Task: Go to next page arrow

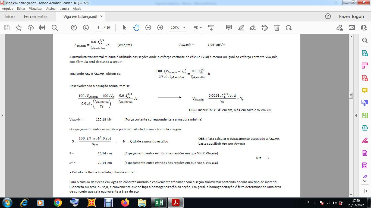Action: [x=86, y=28]
